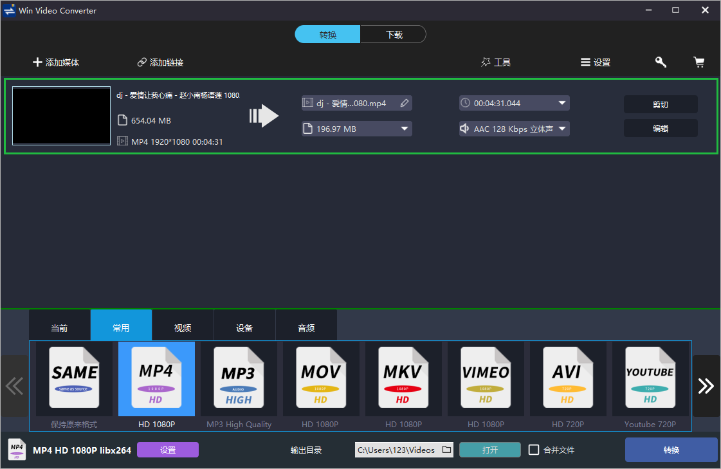Click the blue 转换 convert button
The image size is (721, 469).
click(x=671, y=450)
